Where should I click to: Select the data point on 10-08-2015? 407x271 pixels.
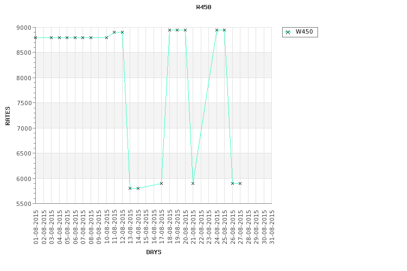coord(106,37)
